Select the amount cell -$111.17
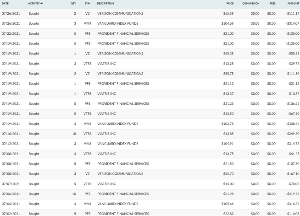The height and width of the screenshot is (216, 300). click(x=293, y=14)
